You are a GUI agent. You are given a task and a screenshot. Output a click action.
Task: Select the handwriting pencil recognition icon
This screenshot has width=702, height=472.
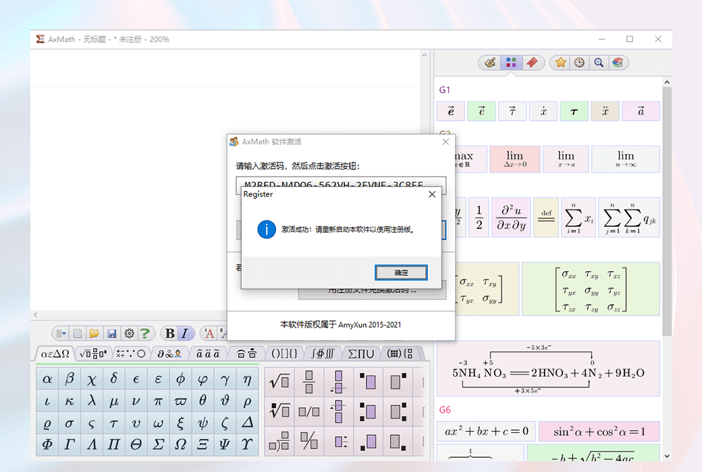tap(491, 62)
